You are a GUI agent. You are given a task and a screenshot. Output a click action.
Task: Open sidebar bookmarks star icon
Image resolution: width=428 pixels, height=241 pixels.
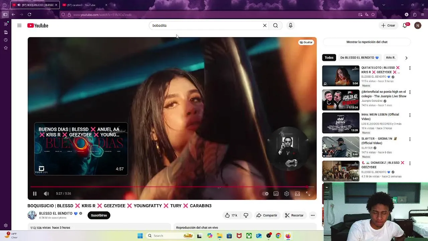click(x=6, y=48)
